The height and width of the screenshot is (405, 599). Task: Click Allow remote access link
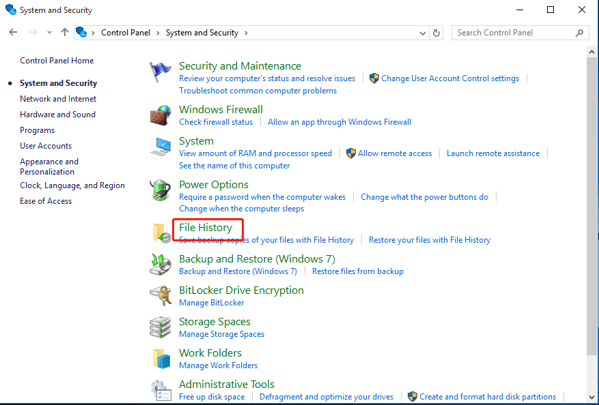tap(395, 153)
